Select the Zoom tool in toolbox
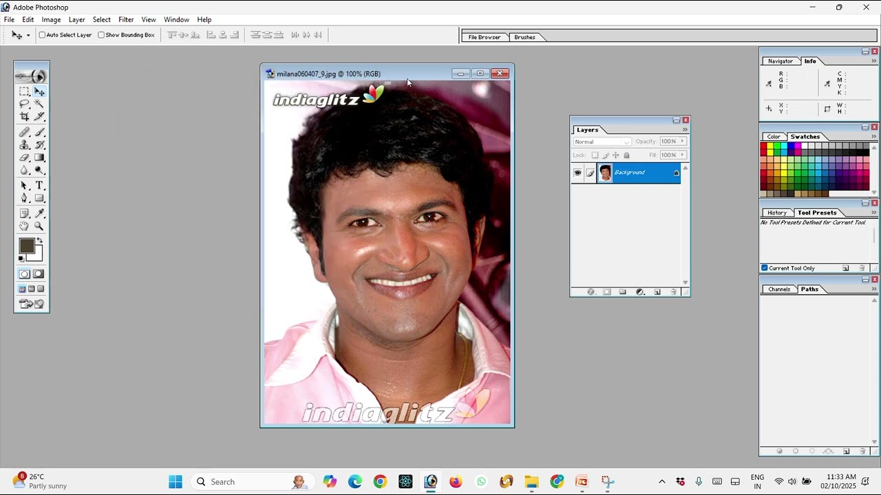Screen dimensions: 881x495 (x=39, y=226)
